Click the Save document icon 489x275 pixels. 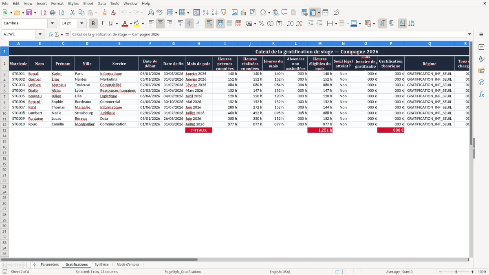(29, 13)
